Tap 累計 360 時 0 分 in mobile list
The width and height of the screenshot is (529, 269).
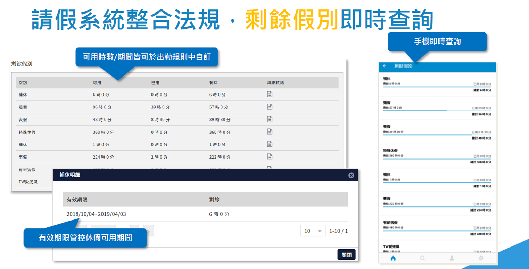pos(481,162)
